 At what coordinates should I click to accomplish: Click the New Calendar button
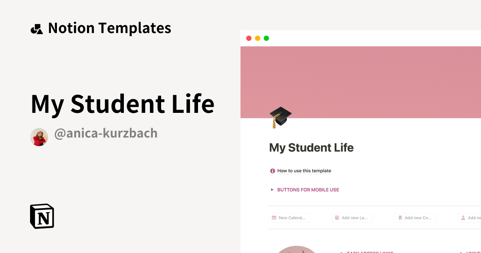[x=289, y=217]
